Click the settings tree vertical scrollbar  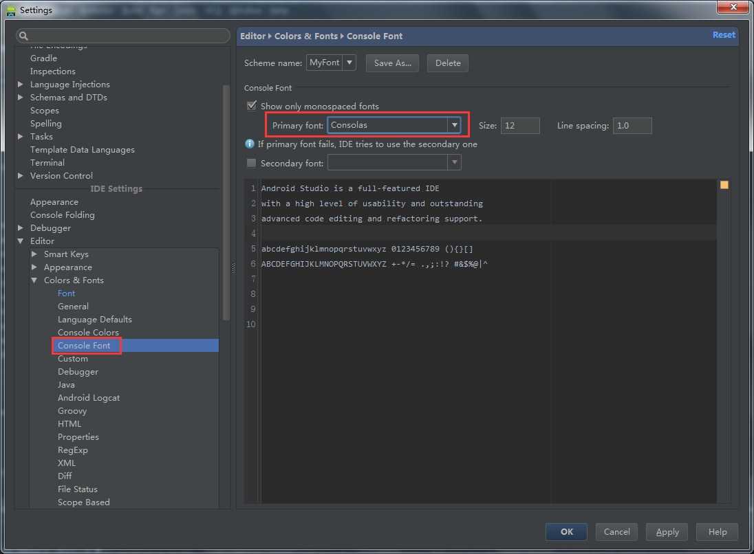226,202
